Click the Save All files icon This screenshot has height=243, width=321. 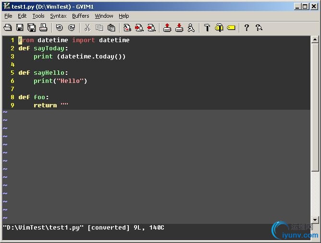[x=32, y=28]
